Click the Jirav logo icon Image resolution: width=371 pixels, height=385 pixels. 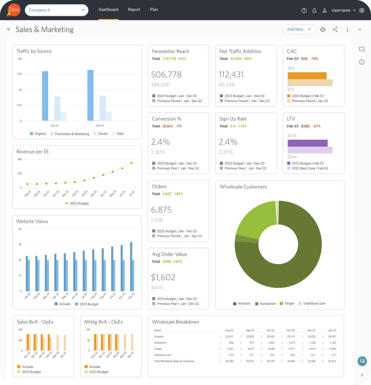pyautogui.click(x=14, y=10)
